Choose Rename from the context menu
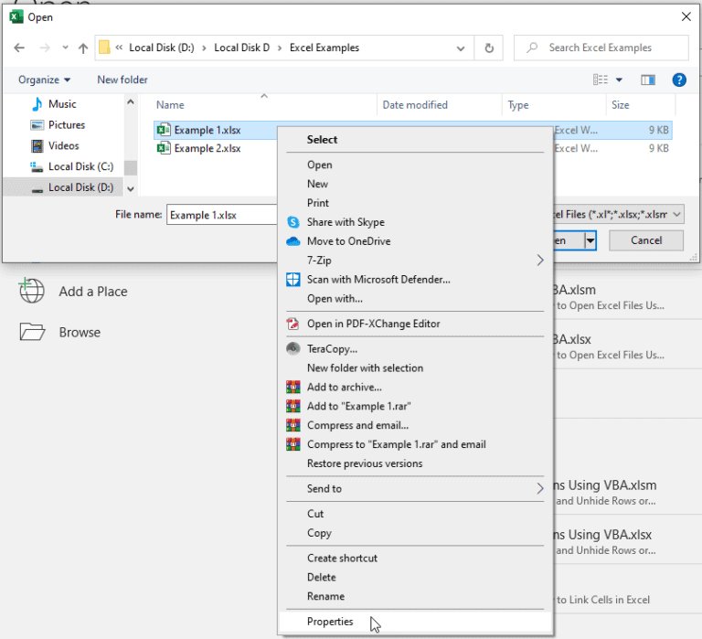Screen dimensions: 702x639 325,597
